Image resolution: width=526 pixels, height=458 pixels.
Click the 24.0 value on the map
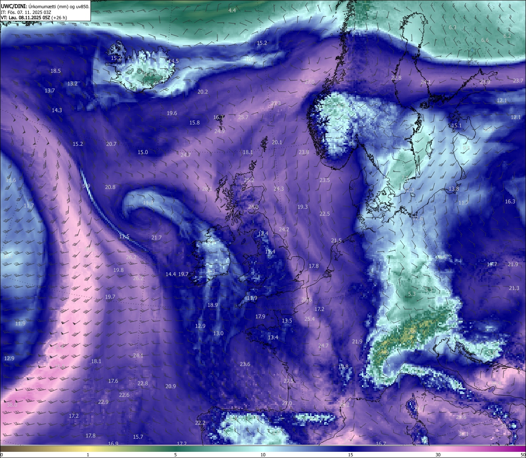(253, 207)
